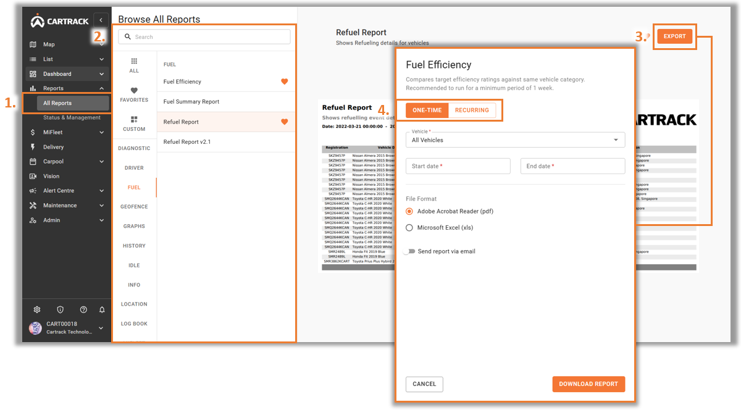The image size is (741, 410).
Task: Expand the Alert Centre menu chevron
Action: (102, 191)
